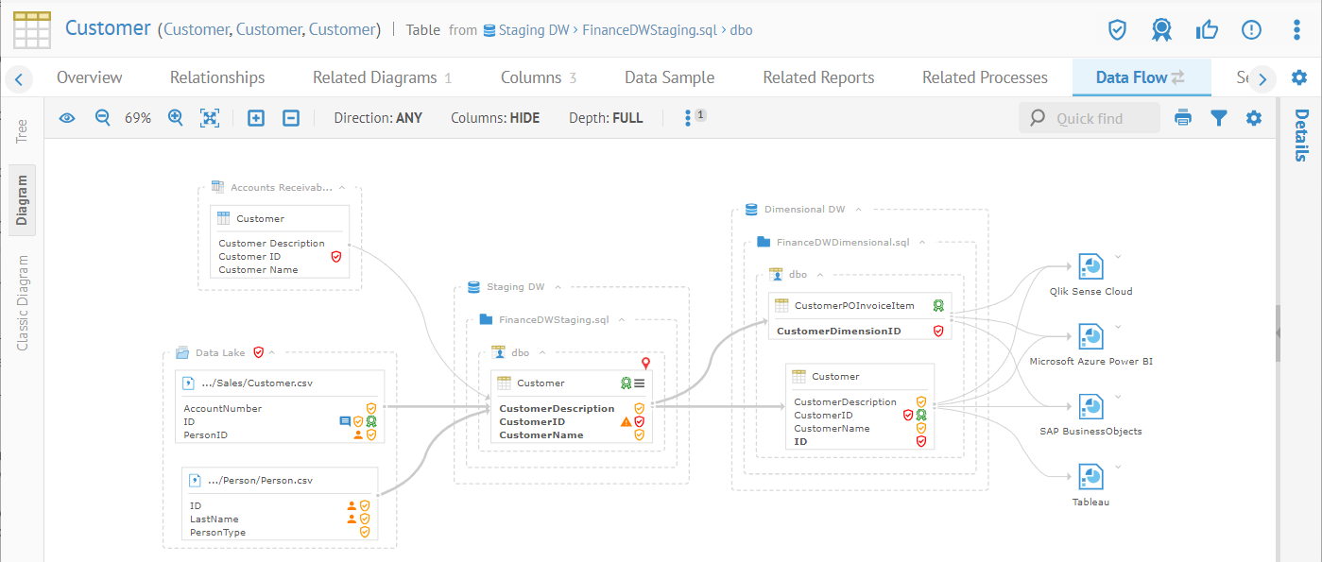The image size is (1322, 562).
Task: Click the fit-to-screen icon
Action: [210, 118]
